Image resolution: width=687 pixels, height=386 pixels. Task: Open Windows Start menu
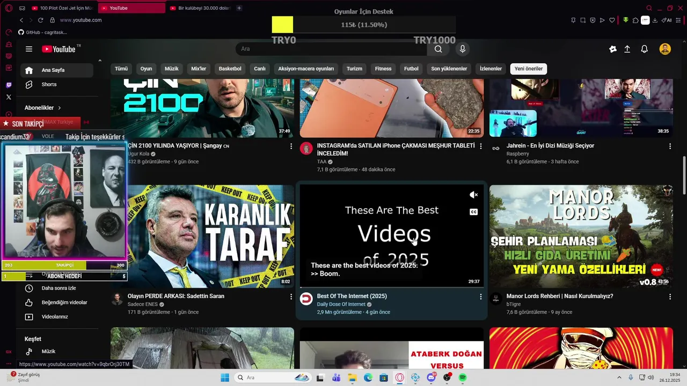[x=225, y=378]
